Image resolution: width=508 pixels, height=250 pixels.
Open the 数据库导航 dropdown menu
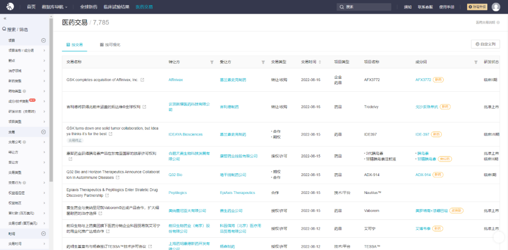(x=55, y=7)
